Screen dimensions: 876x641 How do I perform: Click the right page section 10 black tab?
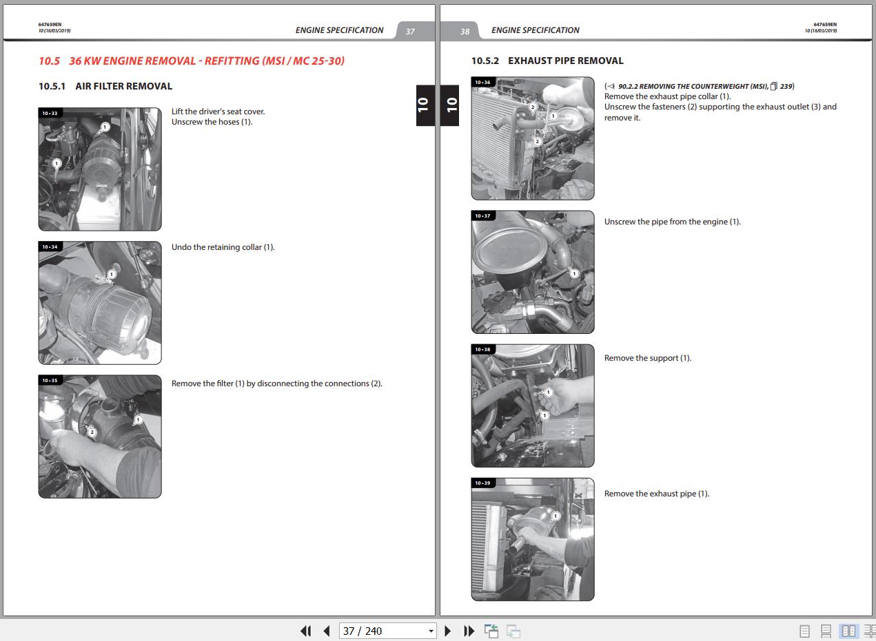450,105
